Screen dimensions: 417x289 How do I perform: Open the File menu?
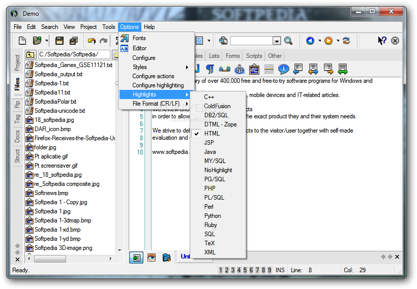click(x=18, y=27)
